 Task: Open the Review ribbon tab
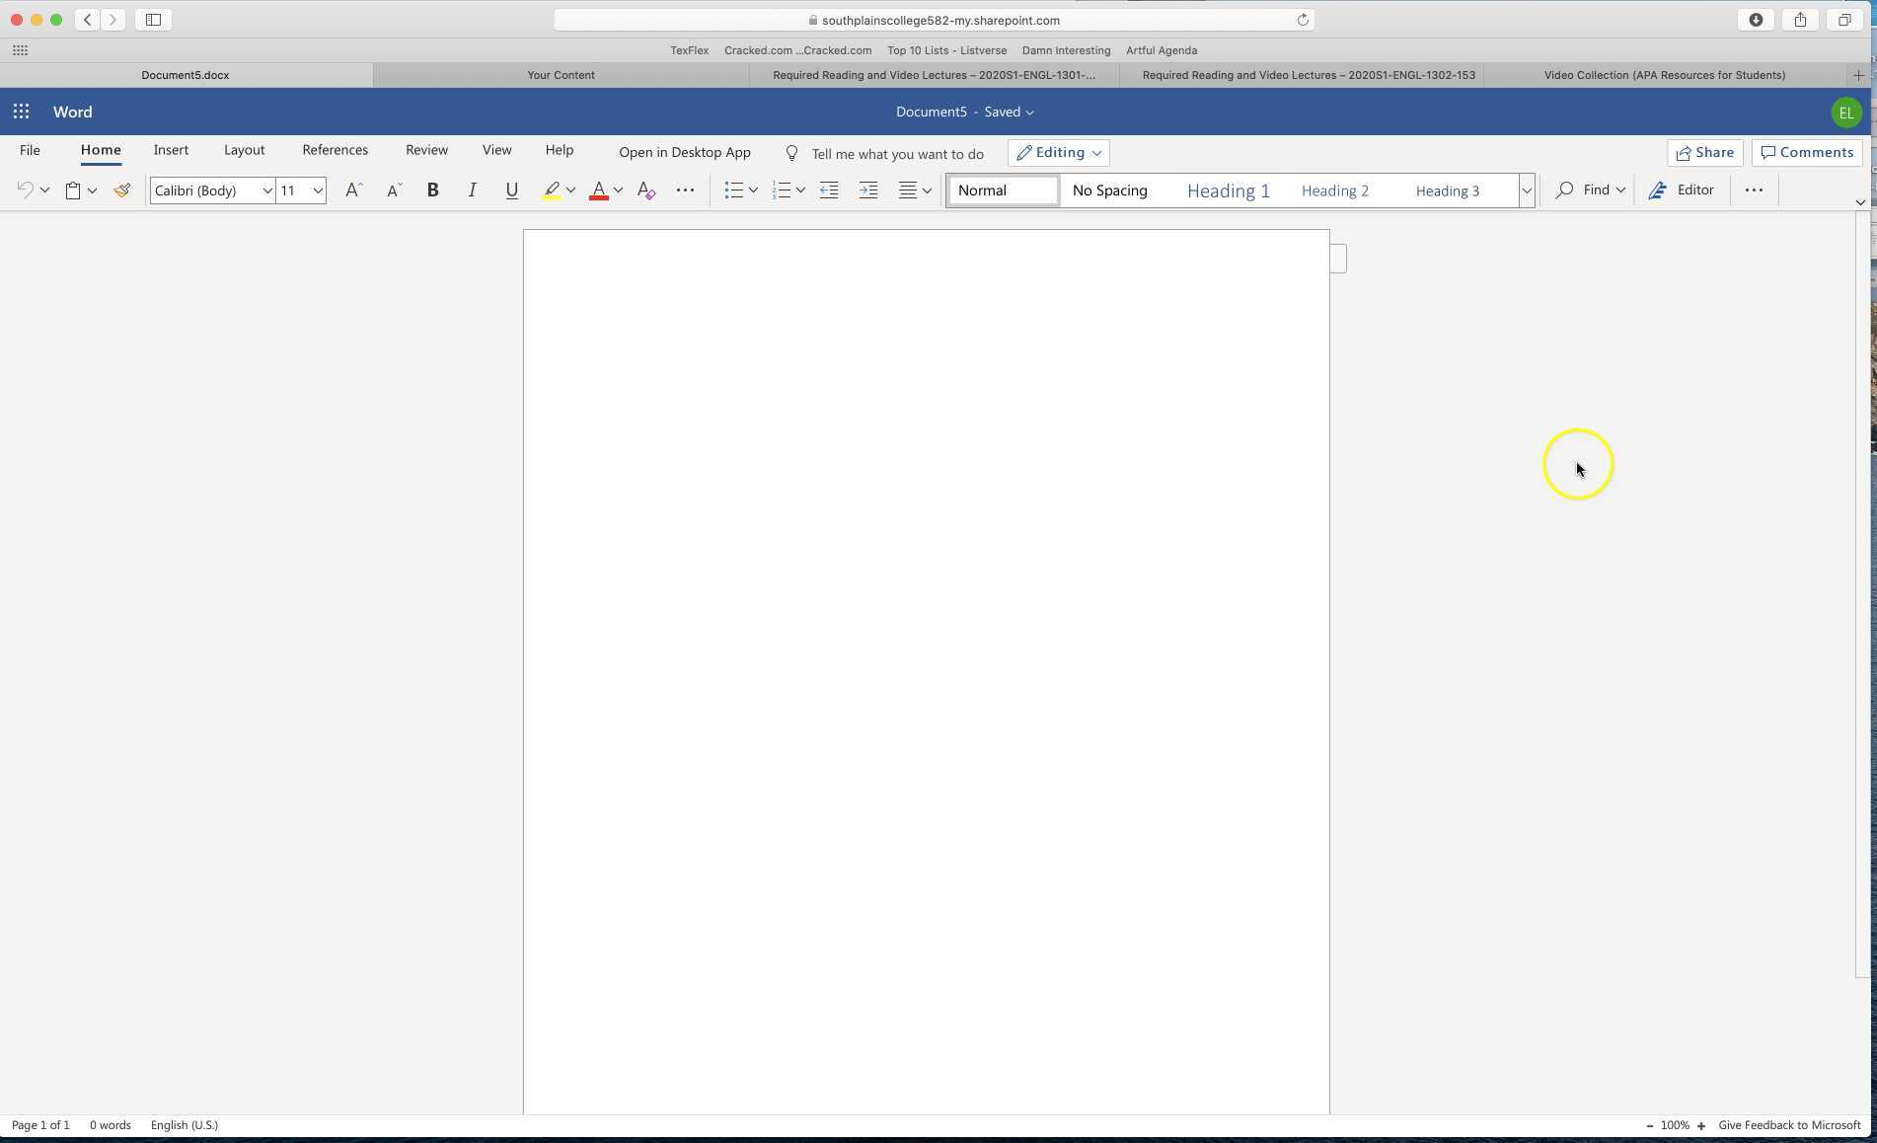pyautogui.click(x=425, y=149)
